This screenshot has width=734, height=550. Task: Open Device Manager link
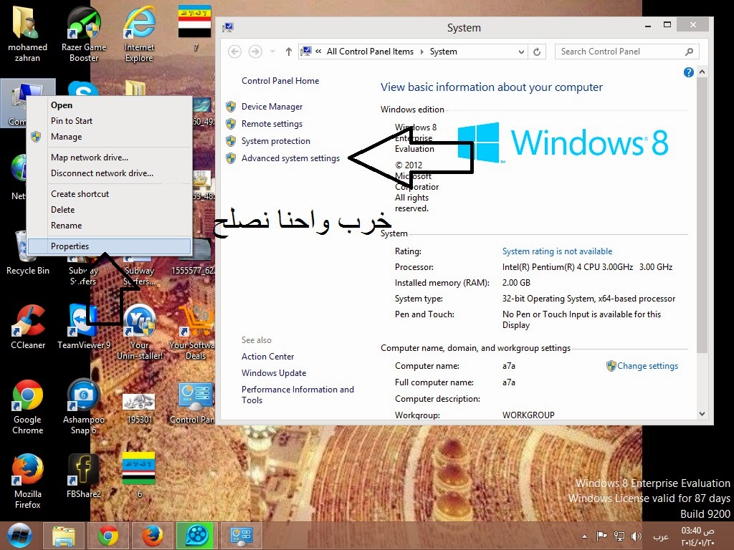coord(272,107)
